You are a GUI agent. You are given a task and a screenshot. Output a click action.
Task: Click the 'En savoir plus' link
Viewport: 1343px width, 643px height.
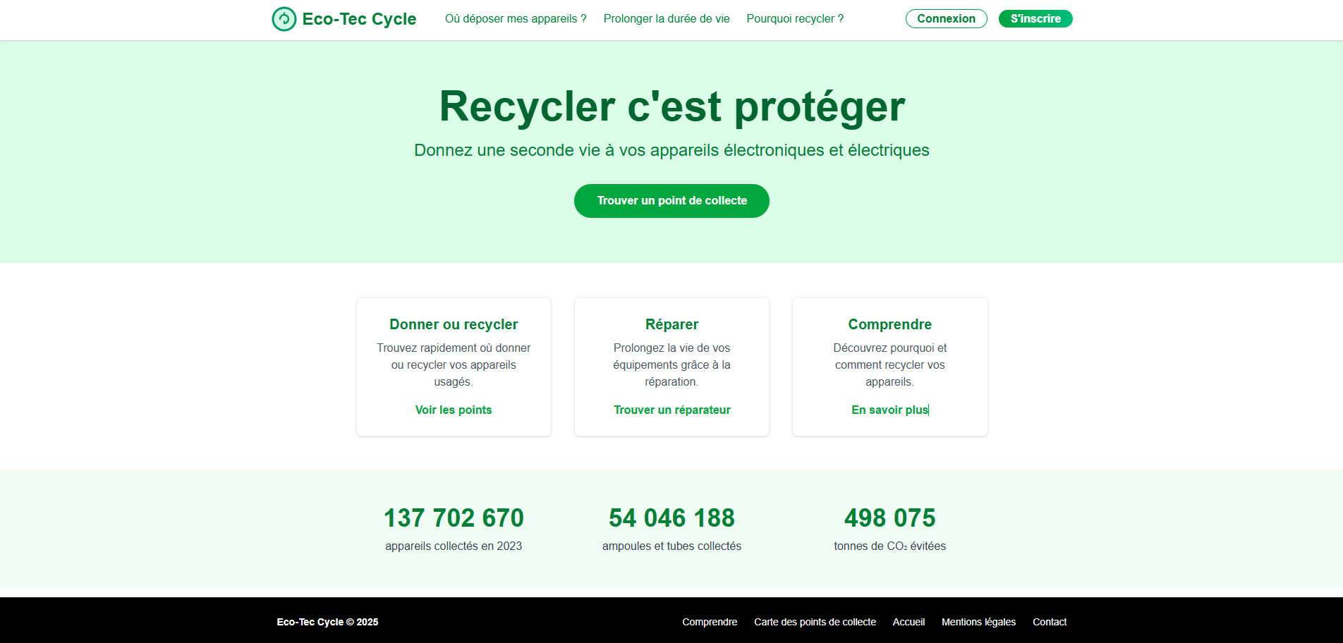[889, 410]
